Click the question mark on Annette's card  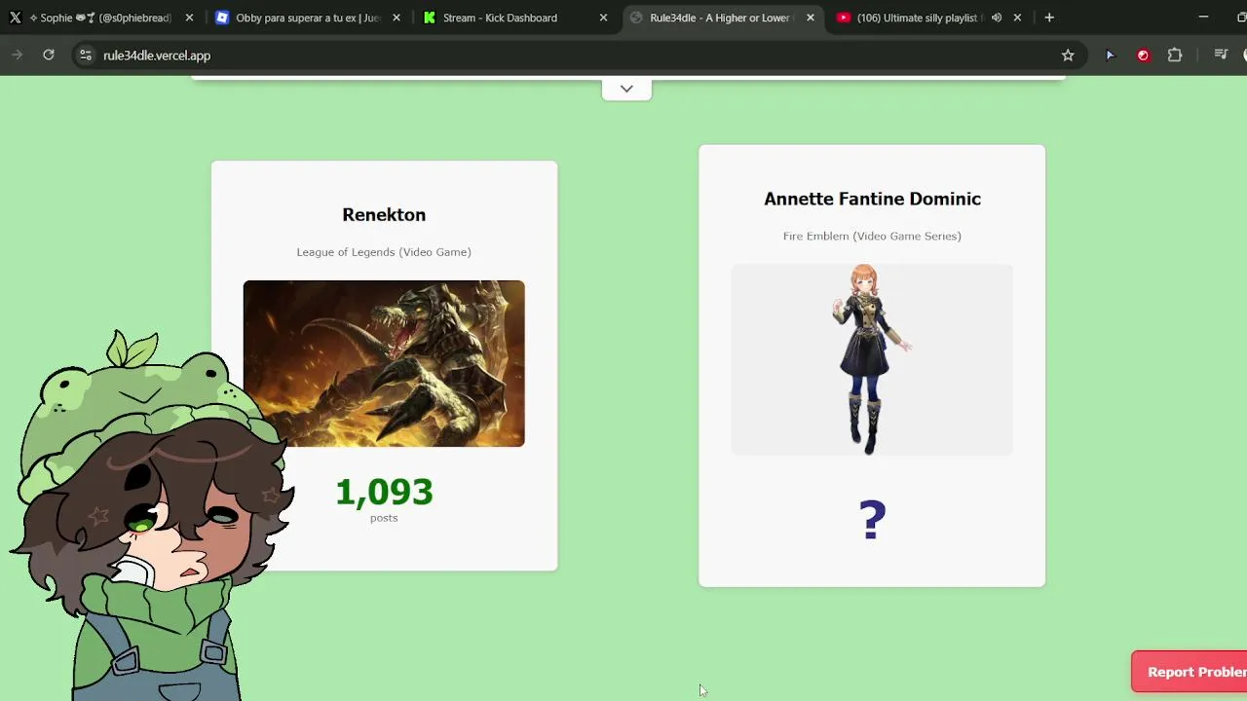tap(872, 520)
